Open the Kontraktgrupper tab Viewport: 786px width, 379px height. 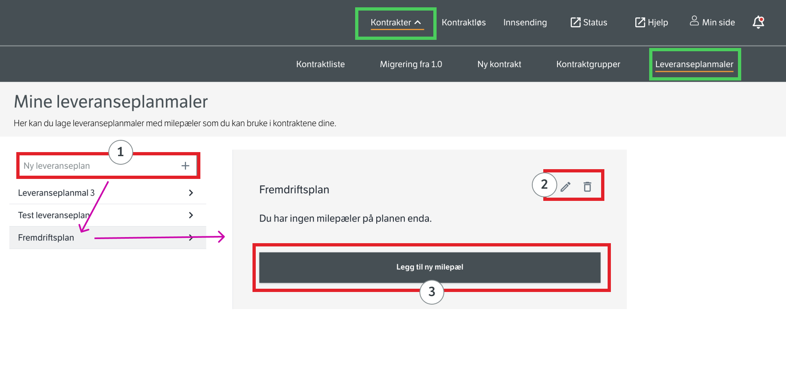[x=588, y=64]
